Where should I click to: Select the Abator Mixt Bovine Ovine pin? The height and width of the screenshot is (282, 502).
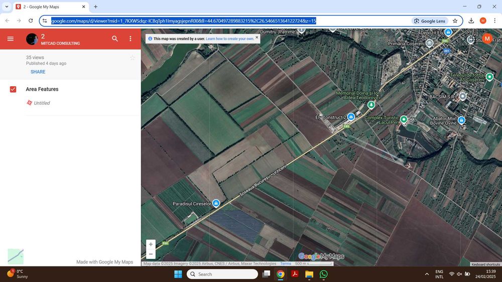click(461, 120)
